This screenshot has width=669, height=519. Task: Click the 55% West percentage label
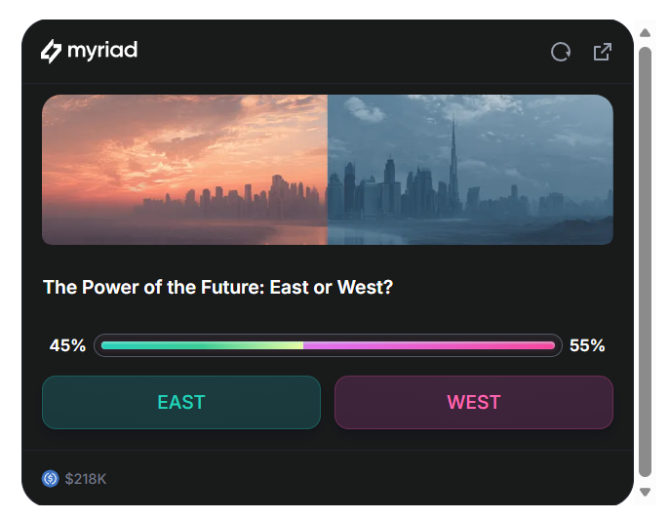tap(587, 345)
